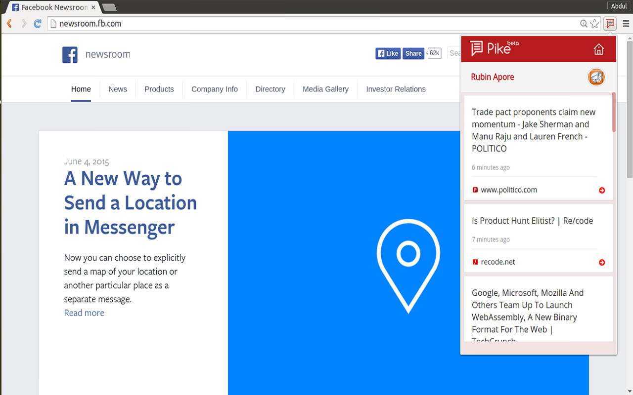
Task: Open the 'Is Product Hunt Elitist?' article title
Action: [x=532, y=221]
